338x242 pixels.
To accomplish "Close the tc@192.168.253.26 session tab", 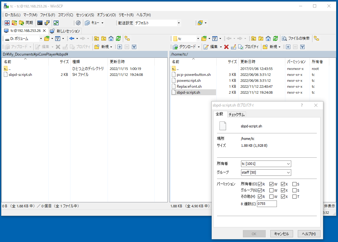I will pos(44,31).
